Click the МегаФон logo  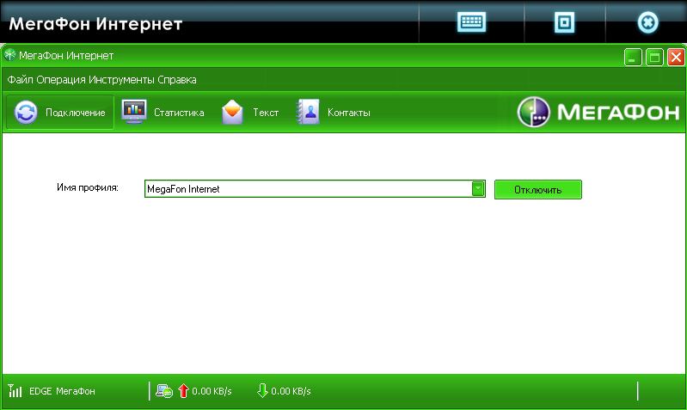pyautogui.click(x=598, y=112)
